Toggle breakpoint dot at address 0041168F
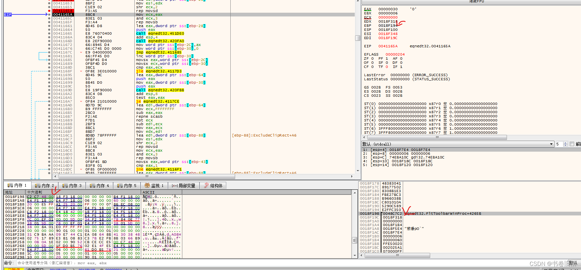This screenshot has height=270, width=581. [x=49, y=71]
